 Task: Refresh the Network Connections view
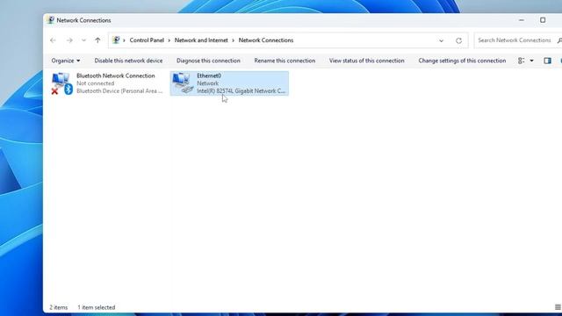pos(458,40)
